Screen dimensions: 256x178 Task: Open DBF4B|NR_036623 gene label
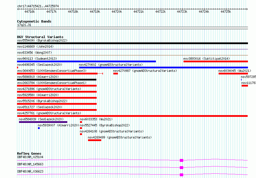(30, 171)
